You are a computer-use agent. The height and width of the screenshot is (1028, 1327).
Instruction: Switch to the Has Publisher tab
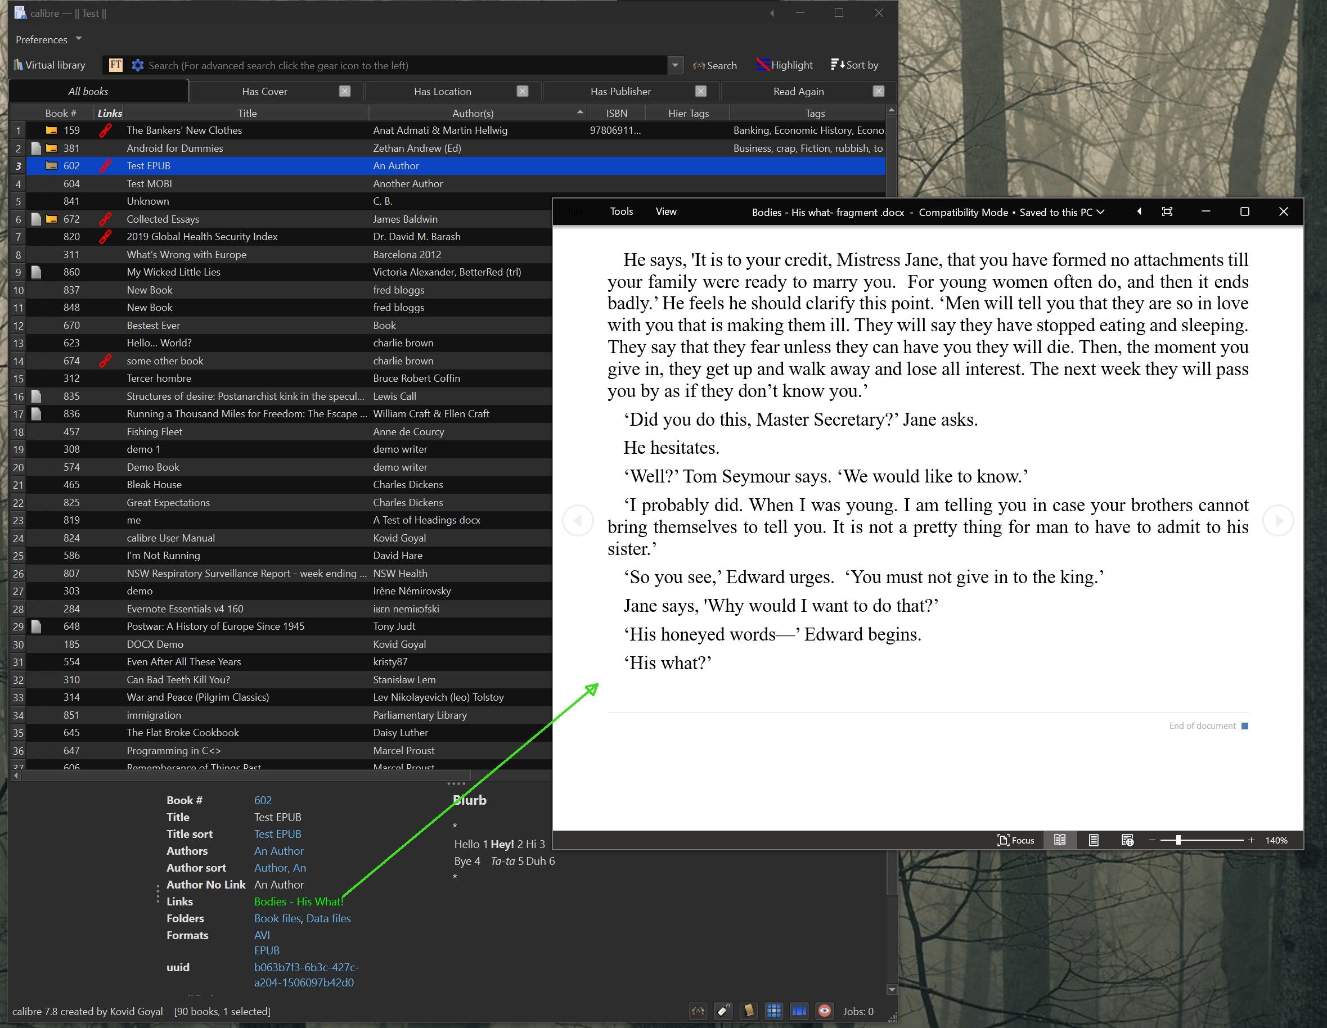click(620, 91)
